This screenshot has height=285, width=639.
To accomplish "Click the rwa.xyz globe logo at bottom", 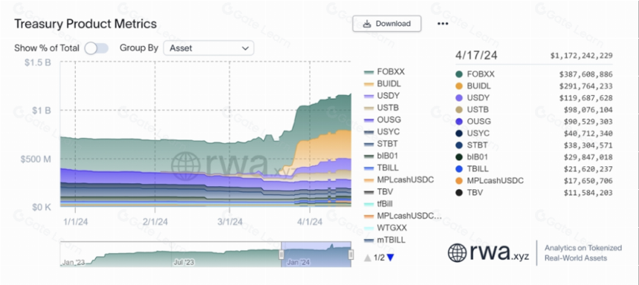I will coord(457,252).
